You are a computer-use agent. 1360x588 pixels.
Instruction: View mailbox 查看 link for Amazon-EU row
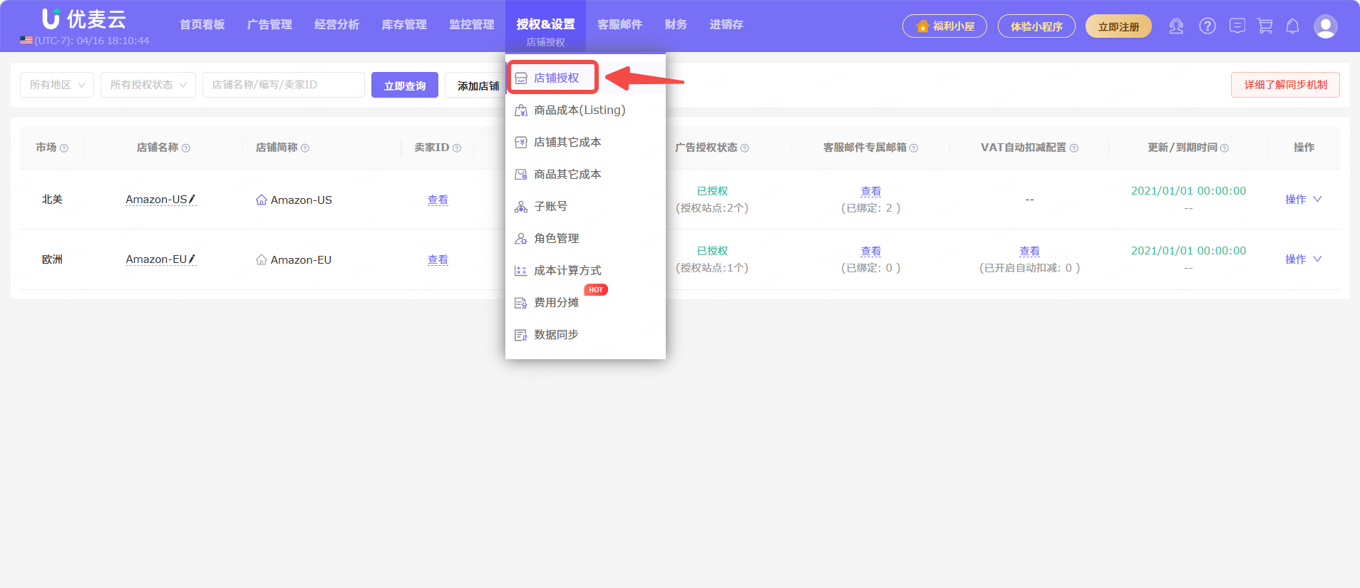(871, 252)
